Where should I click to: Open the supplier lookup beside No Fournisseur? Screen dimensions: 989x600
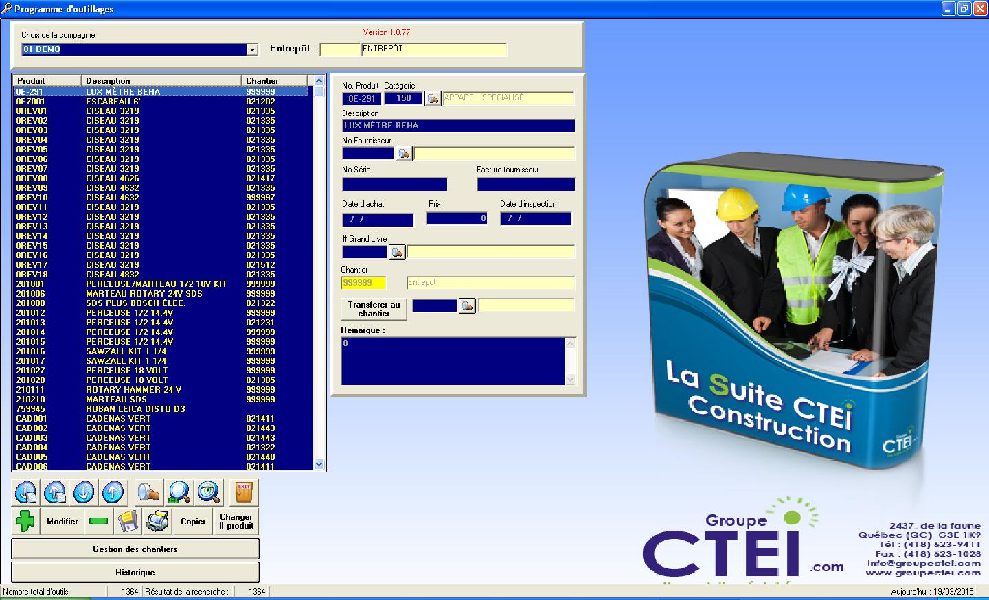pyautogui.click(x=404, y=153)
